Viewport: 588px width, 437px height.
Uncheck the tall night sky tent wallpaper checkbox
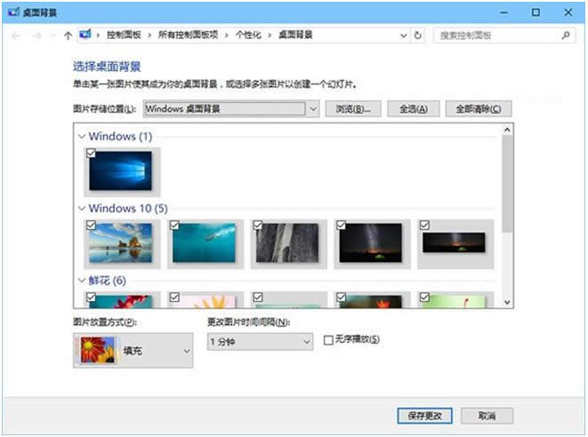pyautogui.click(x=341, y=225)
